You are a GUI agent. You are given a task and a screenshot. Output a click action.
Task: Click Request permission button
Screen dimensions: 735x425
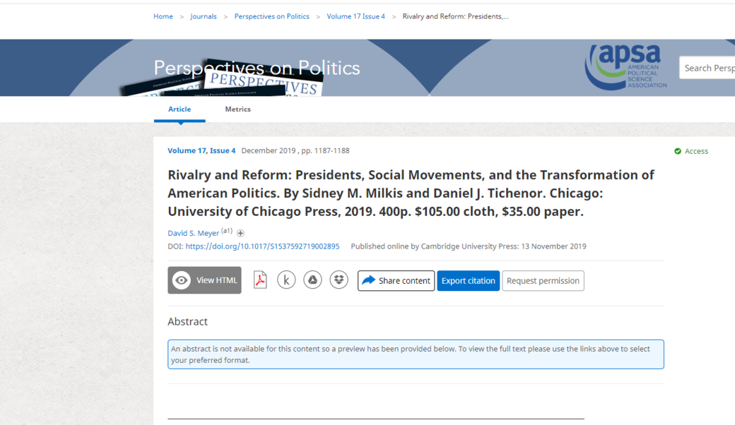coord(543,280)
